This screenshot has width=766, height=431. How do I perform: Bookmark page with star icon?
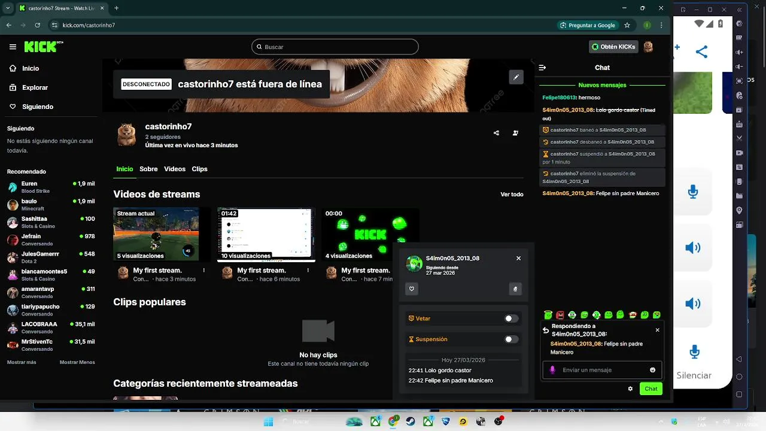pyautogui.click(x=627, y=25)
